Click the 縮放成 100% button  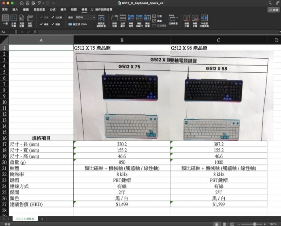78,24
